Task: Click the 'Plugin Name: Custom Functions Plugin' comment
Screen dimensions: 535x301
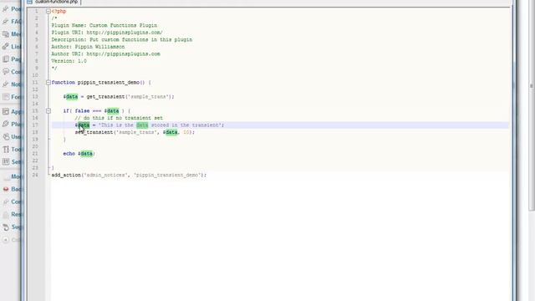Action: pyautogui.click(x=104, y=26)
